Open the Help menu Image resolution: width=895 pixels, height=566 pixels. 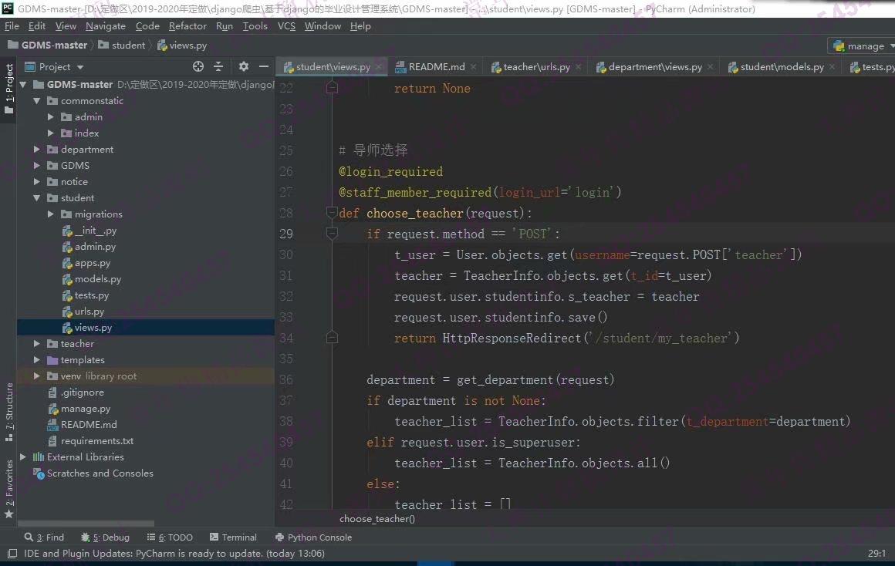point(360,26)
